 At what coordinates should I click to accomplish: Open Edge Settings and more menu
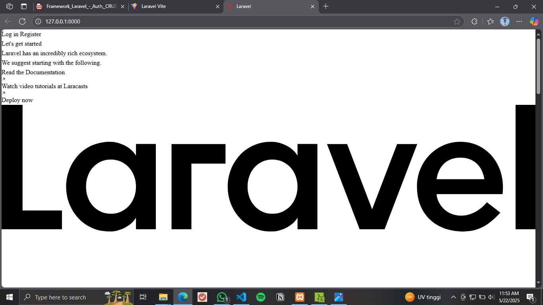(519, 21)
